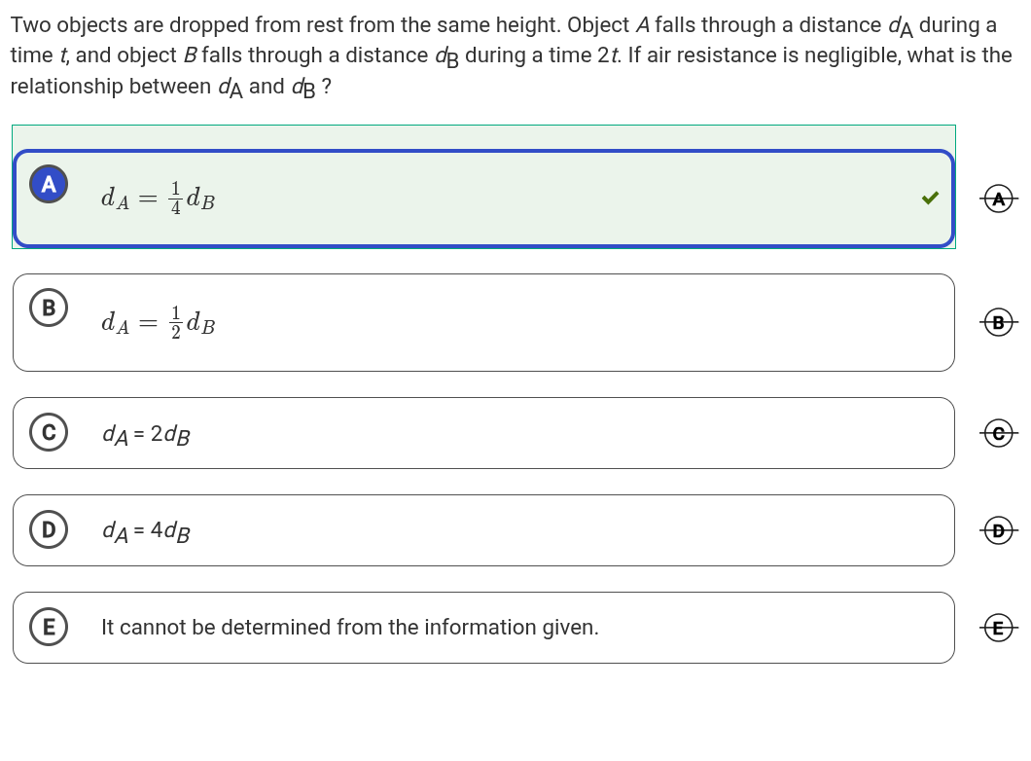Viewport: 1031px width, 761px height.
Task: Strike out answer choice C
Action: [x=998, y=433]
